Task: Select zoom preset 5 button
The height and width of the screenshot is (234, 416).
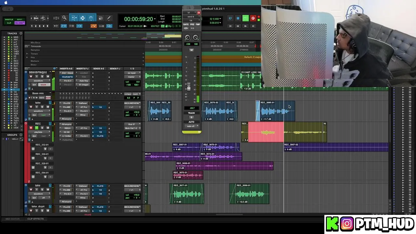Action: click(47, 26)
